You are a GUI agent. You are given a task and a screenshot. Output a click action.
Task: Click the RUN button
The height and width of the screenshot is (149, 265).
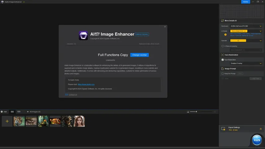click(x=257, y=140)
